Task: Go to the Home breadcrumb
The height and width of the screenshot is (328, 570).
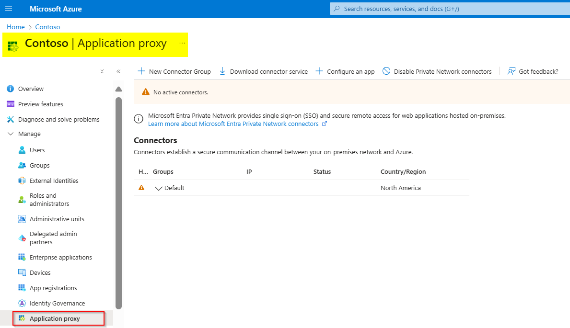Action: (x=16, y=27)
